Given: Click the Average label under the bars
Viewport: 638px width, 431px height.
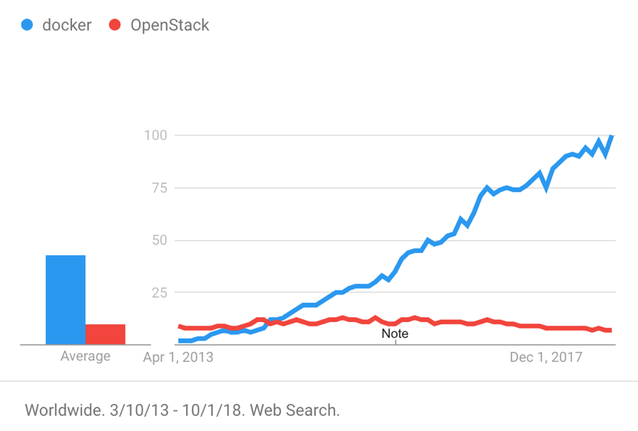Looking at the screenshot, I should point(86,356).
